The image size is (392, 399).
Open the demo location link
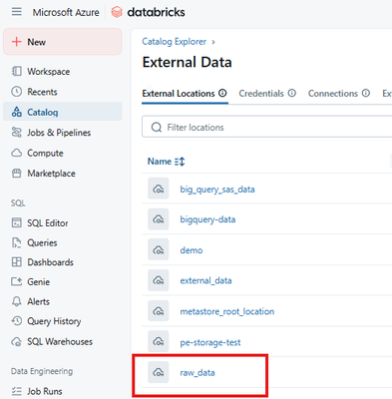point(192,250)
